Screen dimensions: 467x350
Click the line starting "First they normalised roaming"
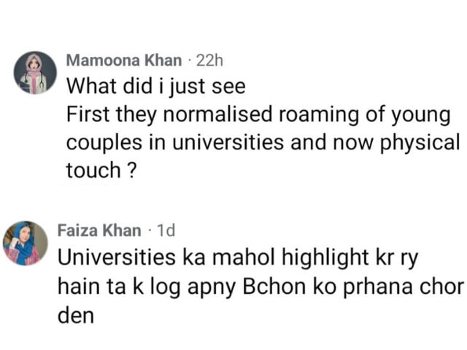click(258, 115)
